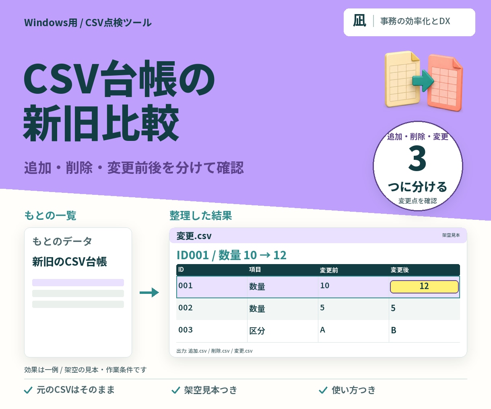Select the ID cell 002
The image size is (491, 409).
point(186,308)
